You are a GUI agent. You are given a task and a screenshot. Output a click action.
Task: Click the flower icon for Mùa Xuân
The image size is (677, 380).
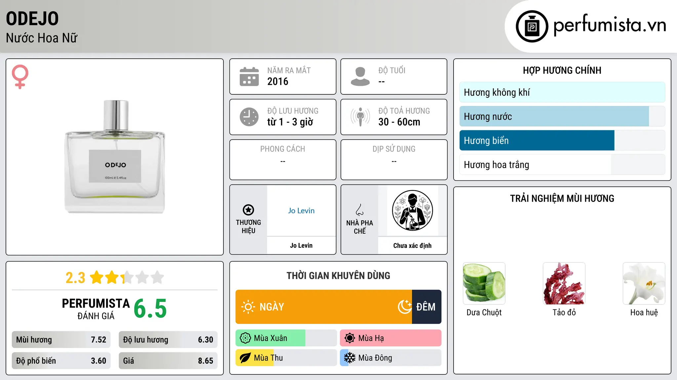point(245,338)
